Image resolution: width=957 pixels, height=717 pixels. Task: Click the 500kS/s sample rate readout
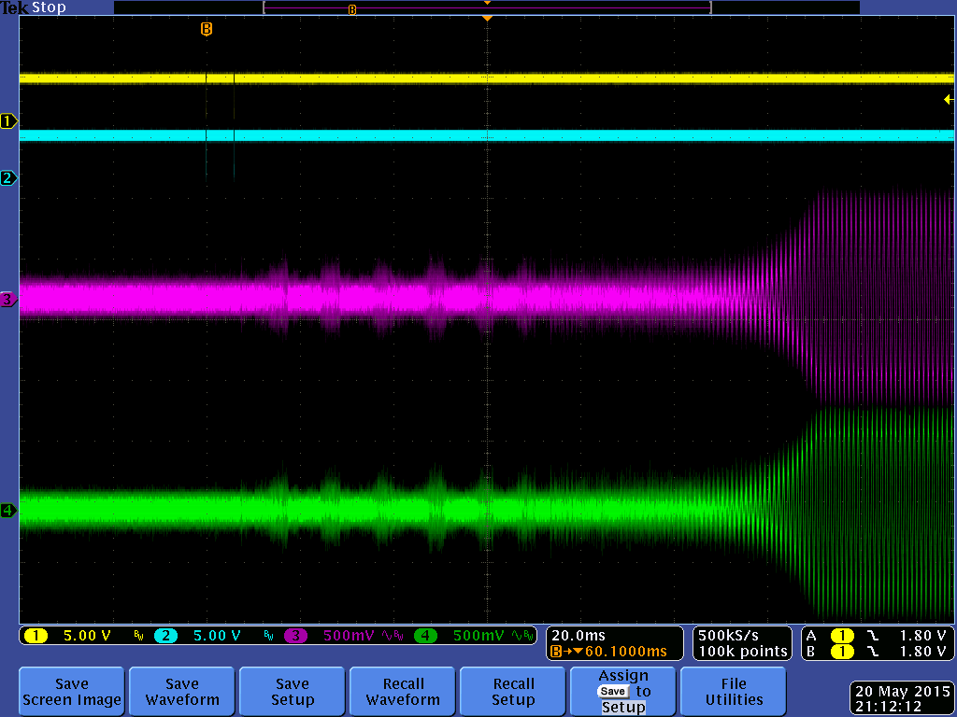coord(727,635)
